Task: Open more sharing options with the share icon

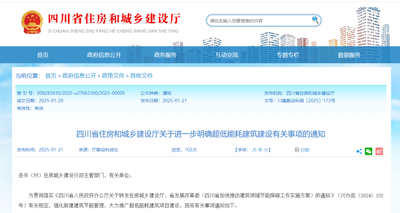Action: pos(359,151)
